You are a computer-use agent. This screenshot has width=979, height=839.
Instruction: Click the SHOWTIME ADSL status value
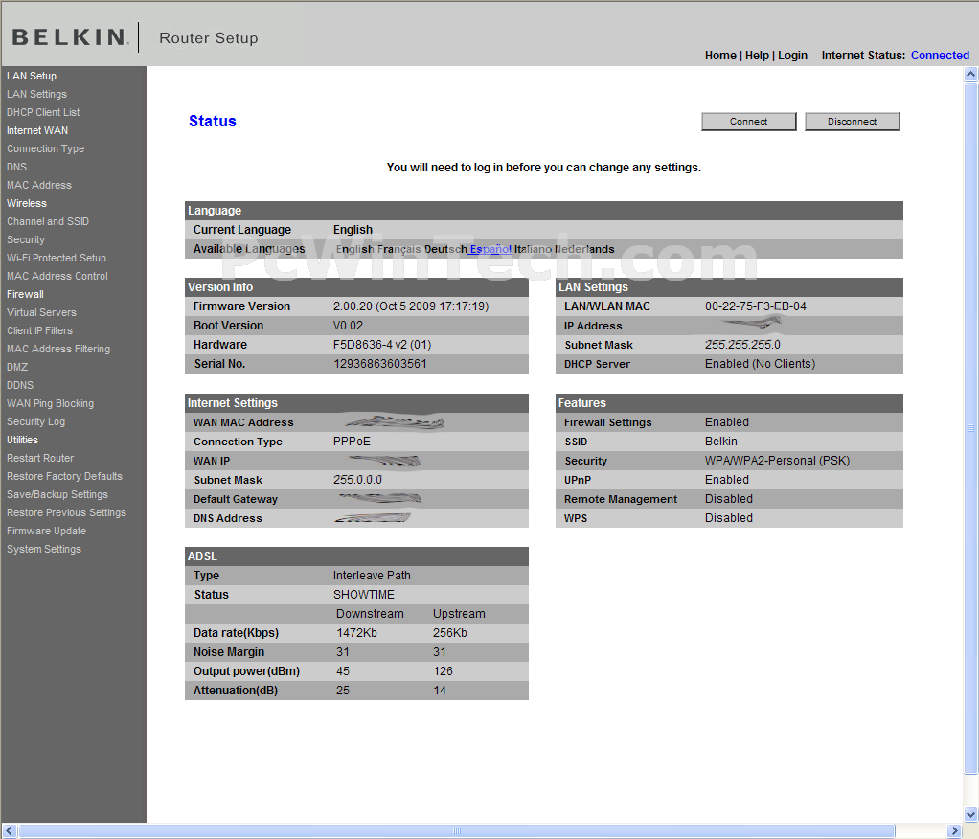(363, 595)
